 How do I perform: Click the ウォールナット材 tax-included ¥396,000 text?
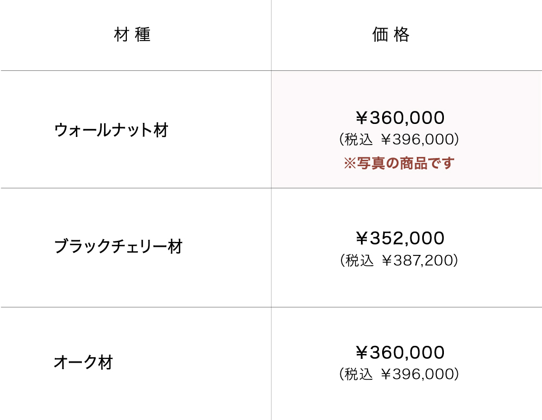[x=399, y=140]
